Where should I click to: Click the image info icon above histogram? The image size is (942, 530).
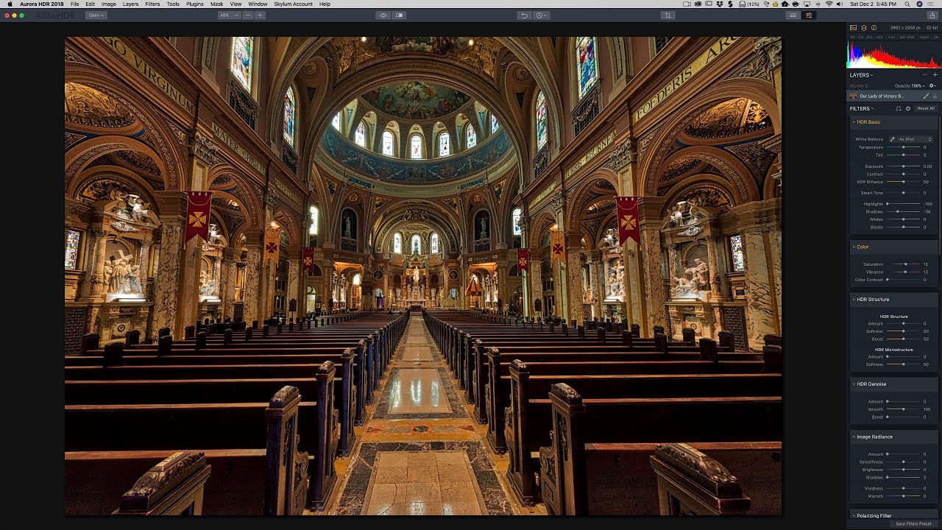pos(874,28)
